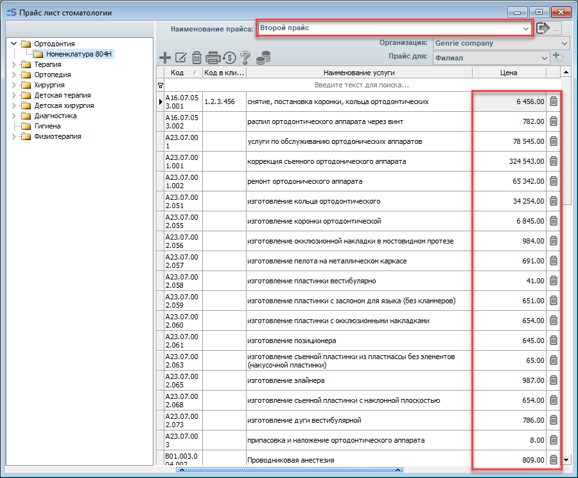This screenshot has height=478, width=578.
Task: Expand the Терапия tree folder
Action: (x=14, y=64)
